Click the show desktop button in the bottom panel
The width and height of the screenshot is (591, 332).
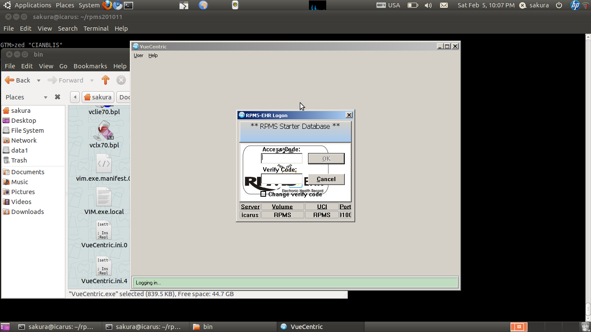(5, 327)
